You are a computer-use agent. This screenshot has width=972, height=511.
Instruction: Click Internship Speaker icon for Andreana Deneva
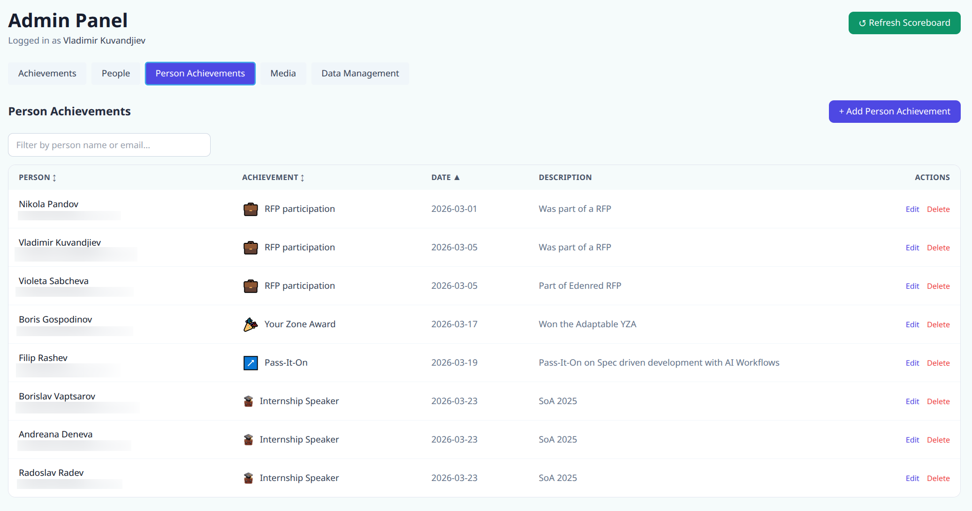(248, 440)
